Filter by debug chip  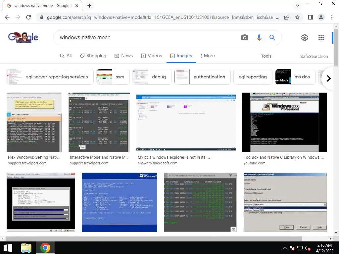152,77
